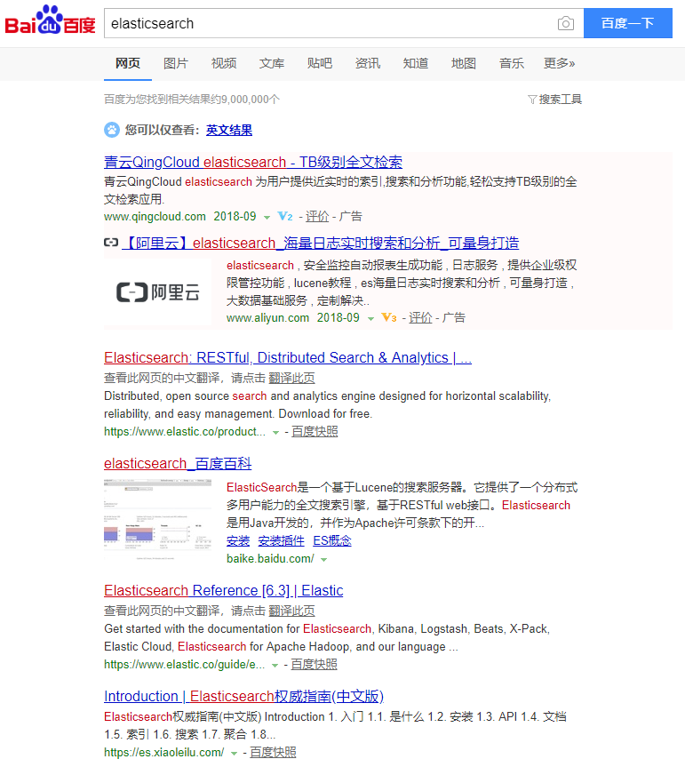This screenshot has width=685, height=767.
Task: Open camera image search icon
Action: tap(566, 23)
